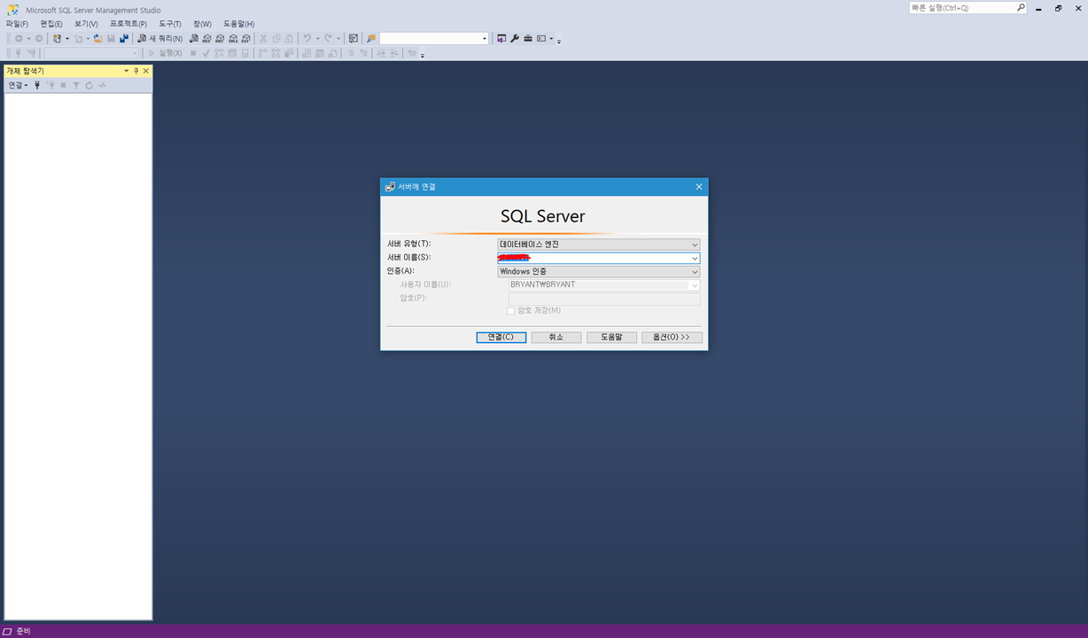Click the search magnifier in the Quick Launch box

point(1020,7)
